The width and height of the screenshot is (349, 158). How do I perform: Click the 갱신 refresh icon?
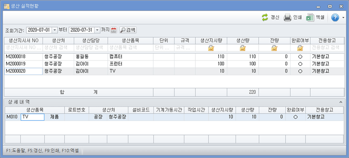[265, 17]
